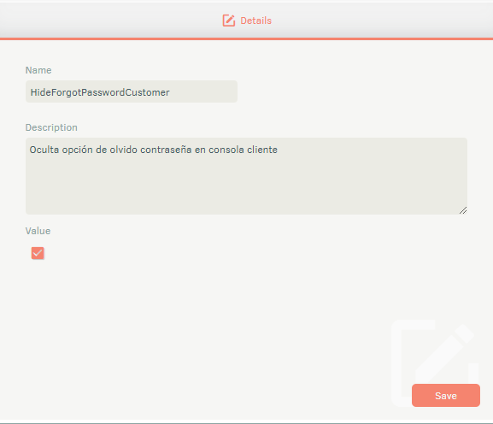Focus the Name input field

(132, 91)
